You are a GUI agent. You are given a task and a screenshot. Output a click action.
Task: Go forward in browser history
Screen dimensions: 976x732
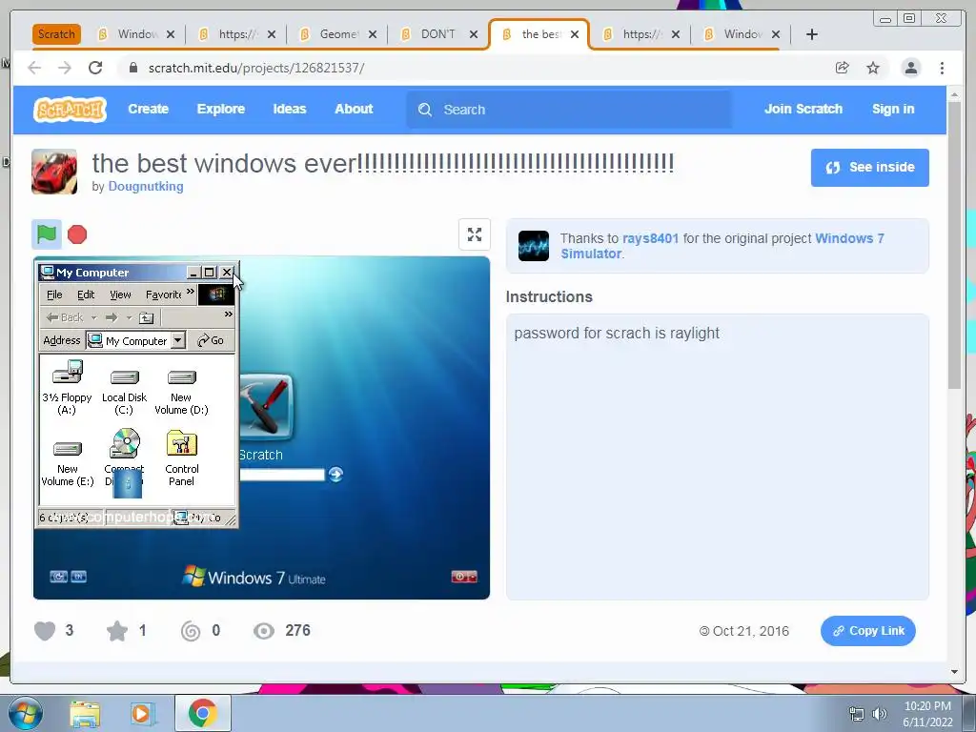tap(65, 68)
